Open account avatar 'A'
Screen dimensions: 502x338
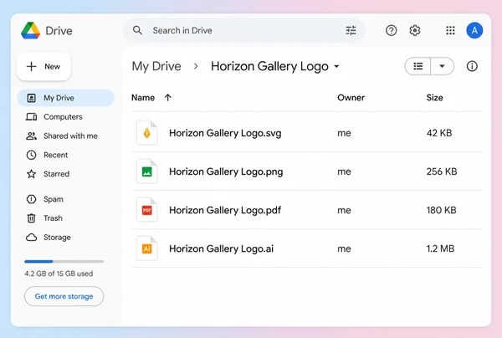pyautogui.click(x=474, y=30)
